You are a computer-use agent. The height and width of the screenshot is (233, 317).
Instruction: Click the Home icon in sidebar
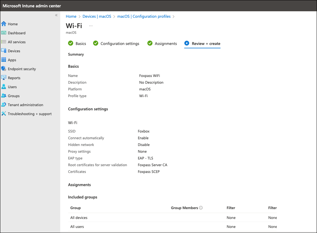(4, 24)
